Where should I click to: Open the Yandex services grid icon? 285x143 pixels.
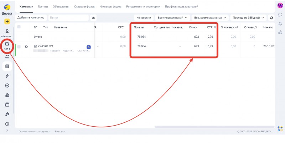pyautogui.click(x=280, y=129)
